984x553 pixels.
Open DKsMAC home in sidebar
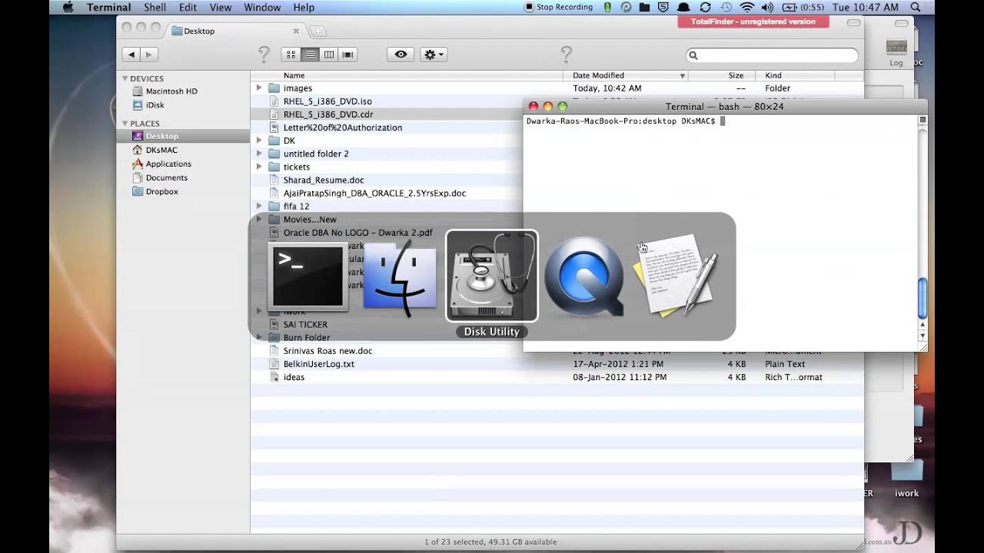pos(161,150)
